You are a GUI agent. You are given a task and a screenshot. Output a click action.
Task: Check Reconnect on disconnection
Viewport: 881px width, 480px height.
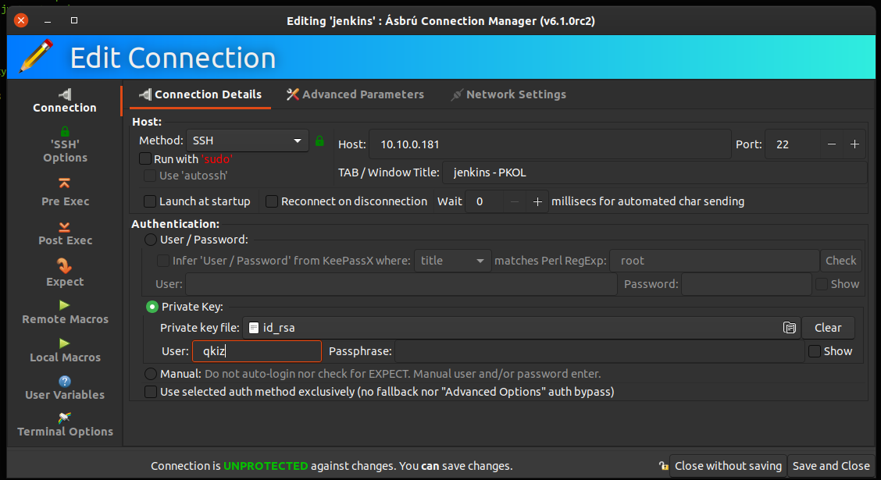[x=271, y=201]
